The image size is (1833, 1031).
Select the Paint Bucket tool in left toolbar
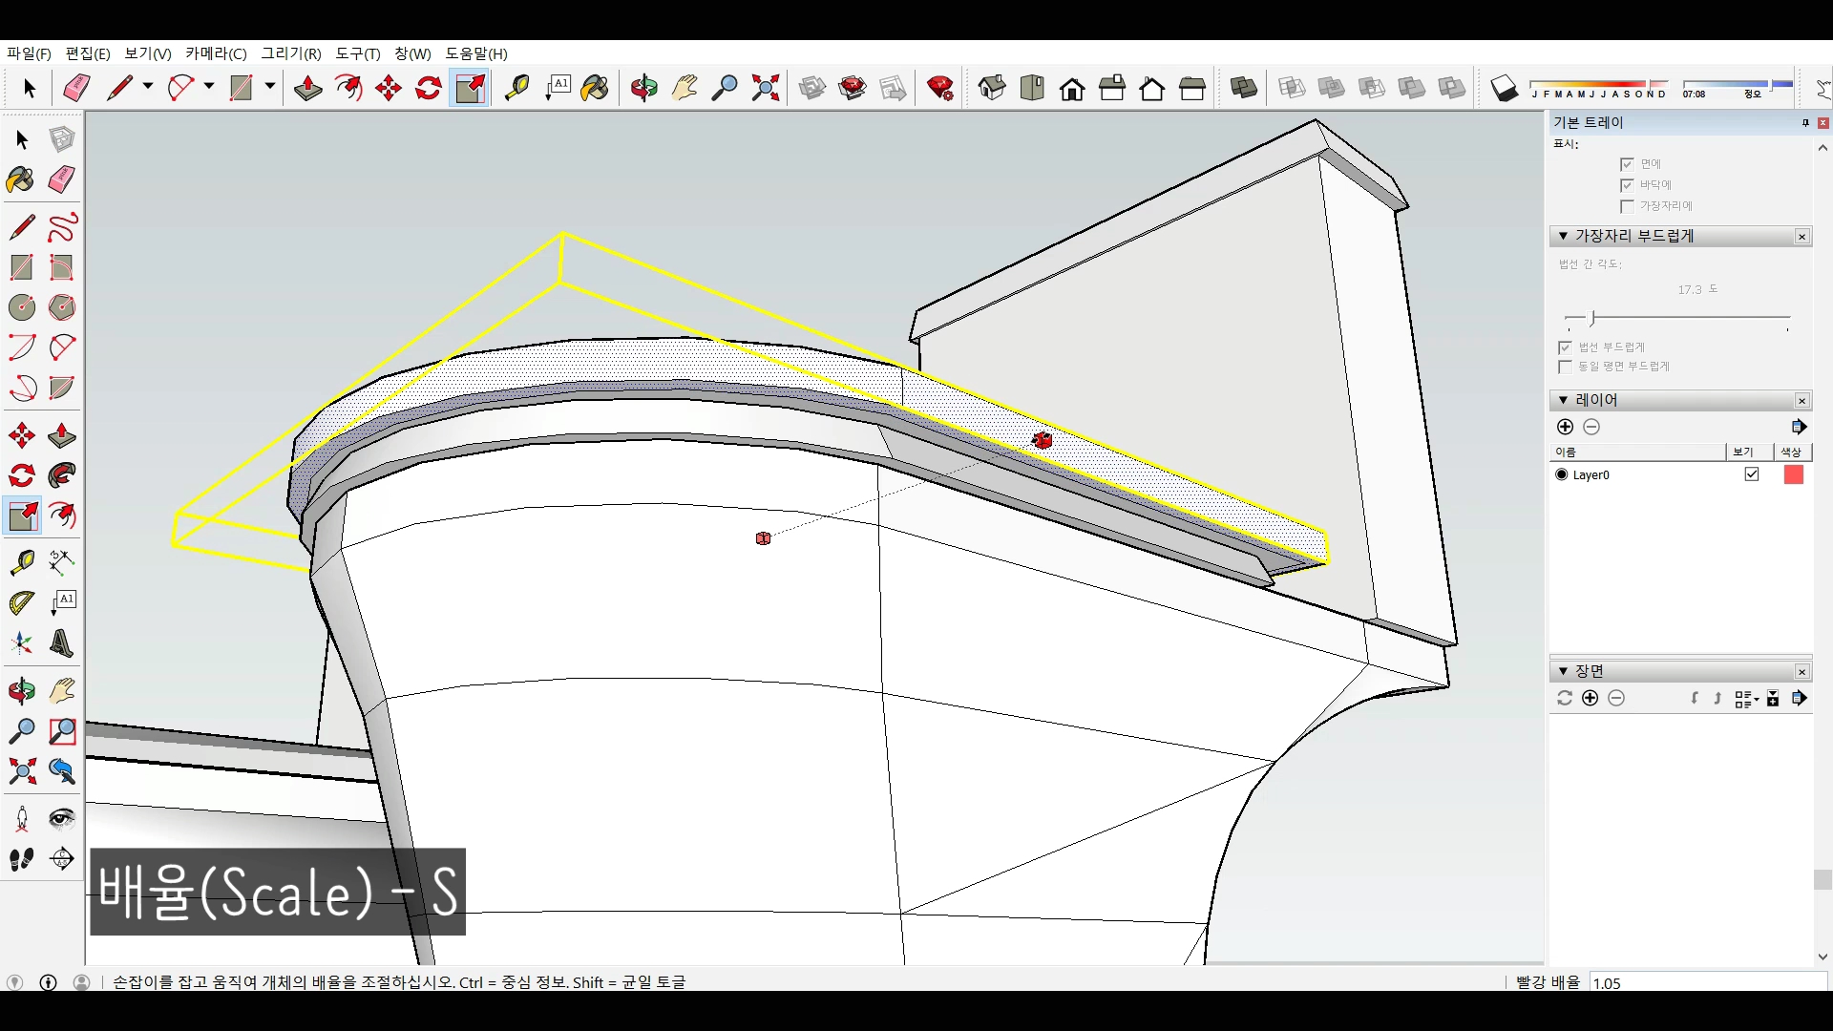(x=20, y=179)
